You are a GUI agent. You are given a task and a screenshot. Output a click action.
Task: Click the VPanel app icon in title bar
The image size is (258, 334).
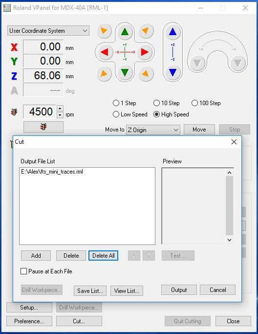click(x=7, y=8)
